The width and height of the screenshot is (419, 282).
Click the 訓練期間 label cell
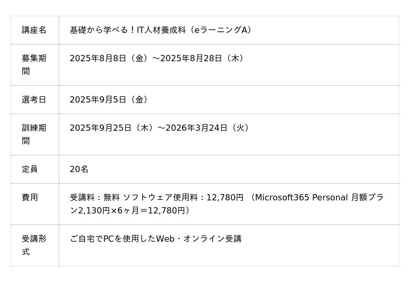point(35,134)
